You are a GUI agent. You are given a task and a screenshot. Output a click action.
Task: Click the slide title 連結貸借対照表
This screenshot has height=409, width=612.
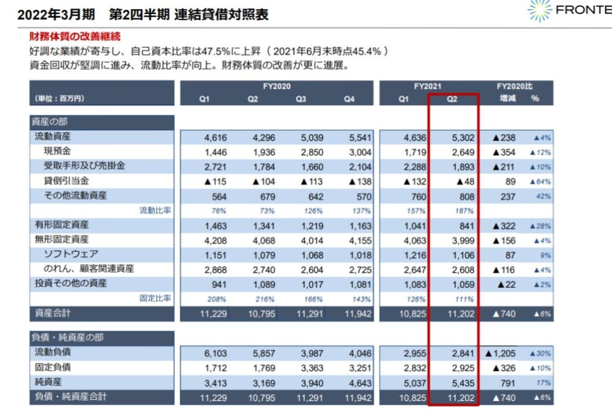coord(221,13)
